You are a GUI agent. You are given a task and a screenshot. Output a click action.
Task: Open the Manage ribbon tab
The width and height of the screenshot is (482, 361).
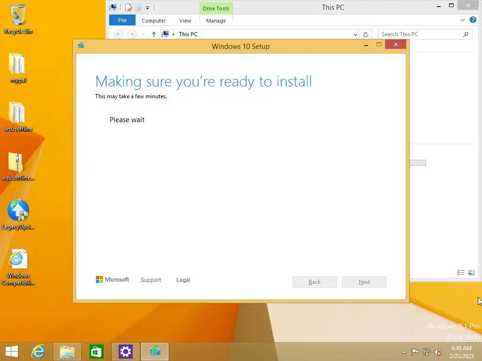(216, 21)
